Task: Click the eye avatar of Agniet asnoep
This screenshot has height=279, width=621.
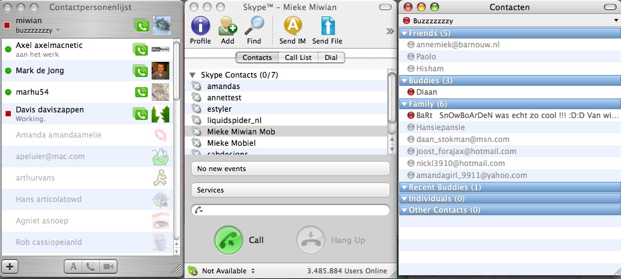Action: (x=160, y=220)
